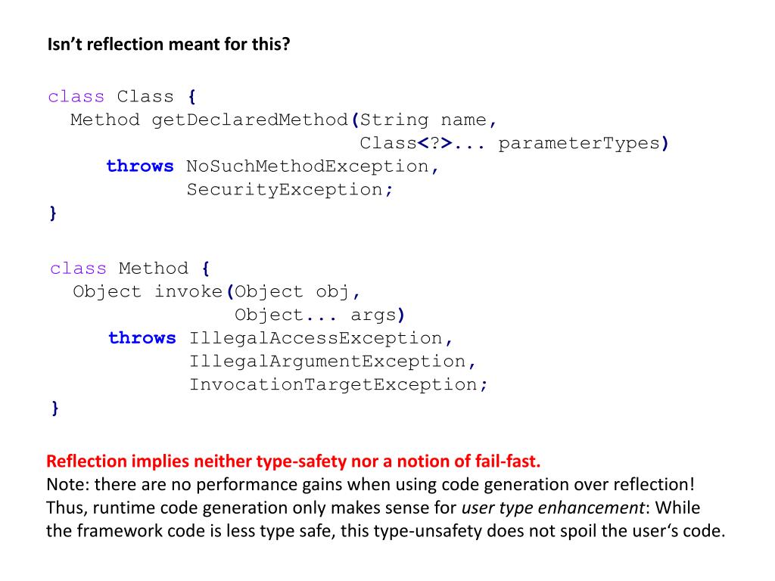This screenshot has height=581, width=775.
Task: Click the 'class' keyword before Method
Action: click(78, 269)
